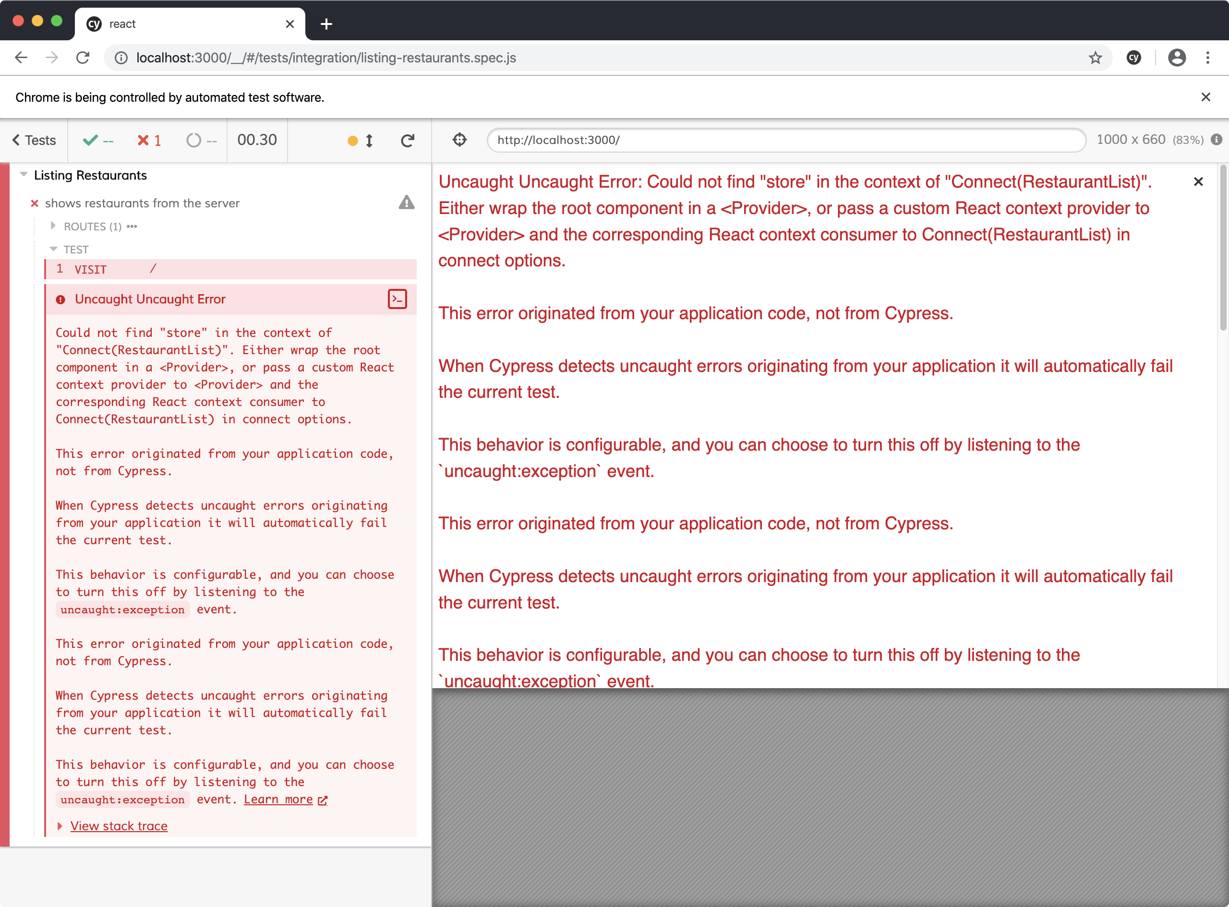Click the browser address bar URL
1229x907 pixels.
click(x=326, y=58)
